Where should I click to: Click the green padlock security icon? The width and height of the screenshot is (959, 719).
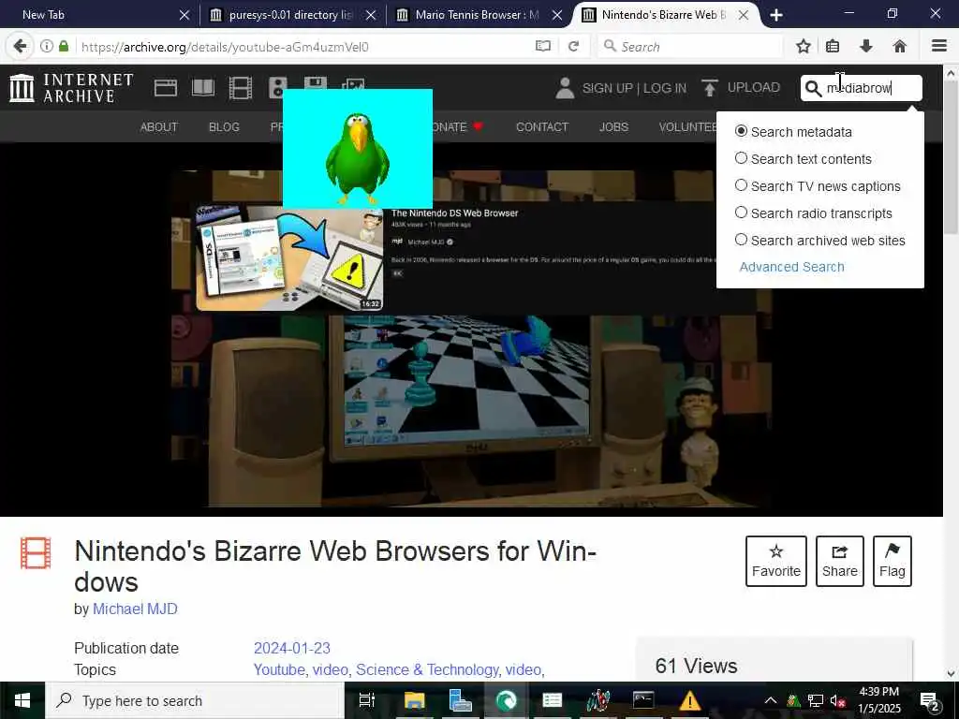[64, 46]
